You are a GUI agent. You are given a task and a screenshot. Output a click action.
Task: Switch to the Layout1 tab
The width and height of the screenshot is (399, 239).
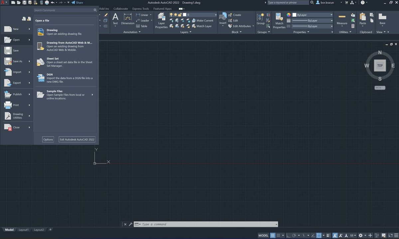coord(24,230)
